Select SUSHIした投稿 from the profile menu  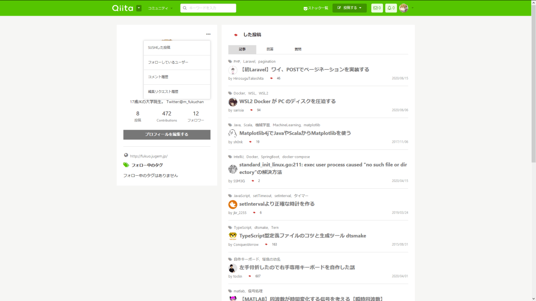(177, 48)
